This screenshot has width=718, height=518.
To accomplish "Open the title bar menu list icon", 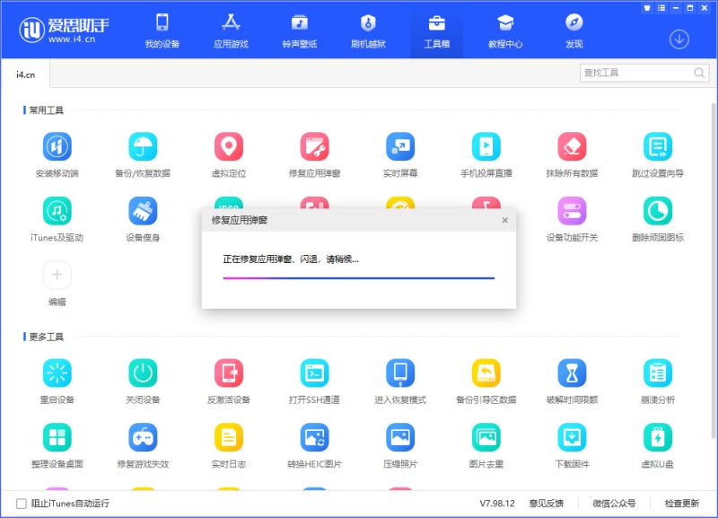I will click(x=661, y=8).
